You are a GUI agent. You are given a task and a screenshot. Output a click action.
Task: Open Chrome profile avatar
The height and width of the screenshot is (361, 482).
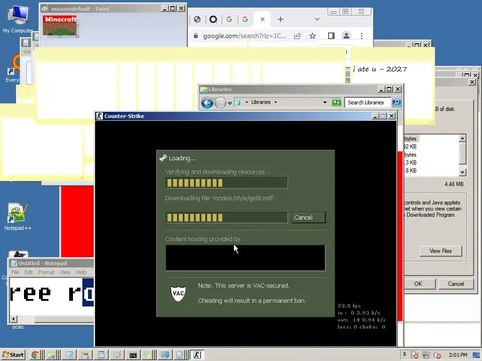click(346, 36)
